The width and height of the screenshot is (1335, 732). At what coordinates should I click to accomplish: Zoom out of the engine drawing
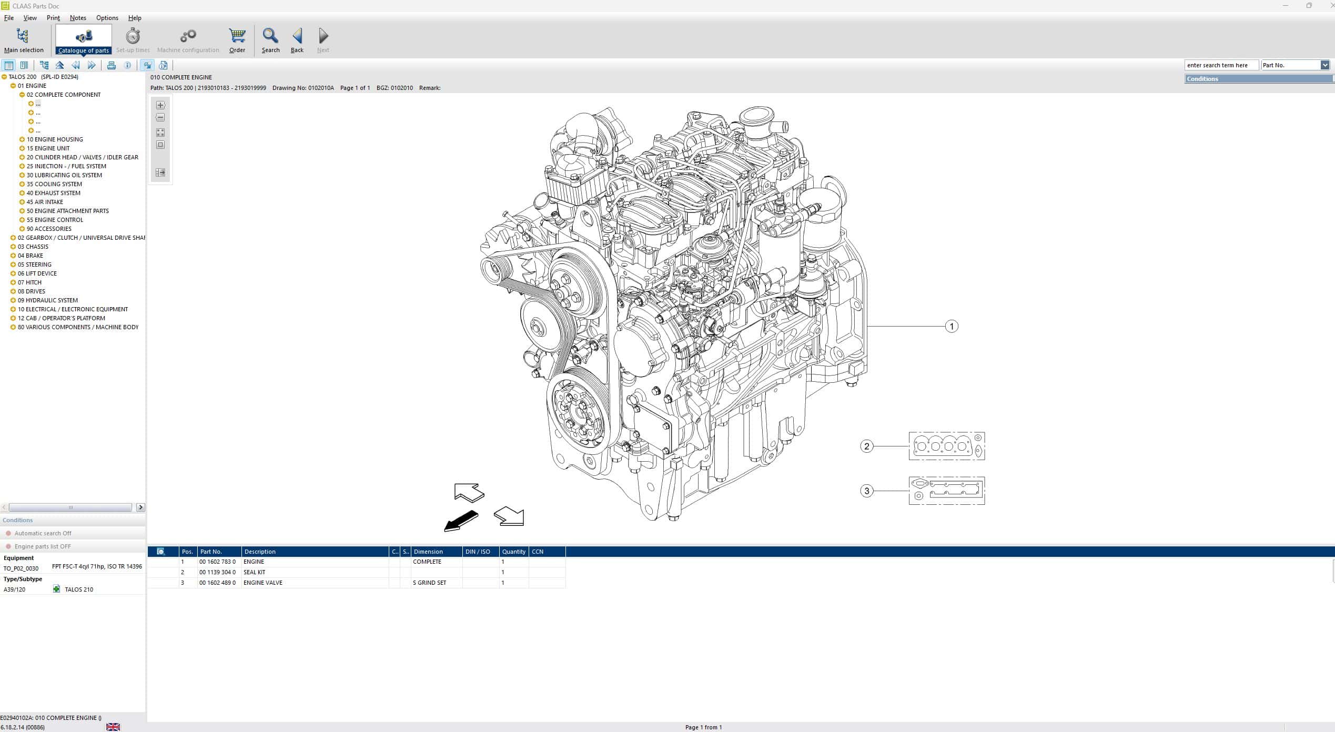point(160,117)
